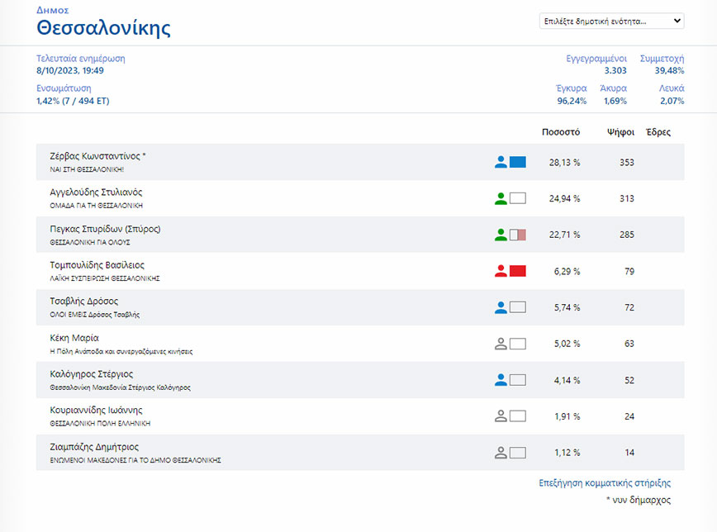The height and width of the screenshot is (532, 717).
Task: Click the red party color box for Τρεμπουλίδης
Action: tap(518, 271)
